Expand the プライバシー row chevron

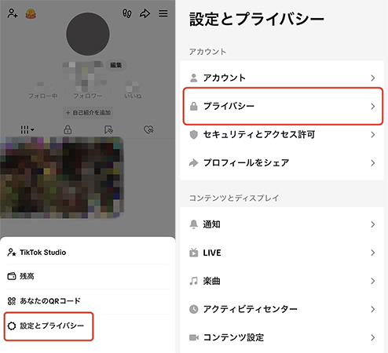373,106
